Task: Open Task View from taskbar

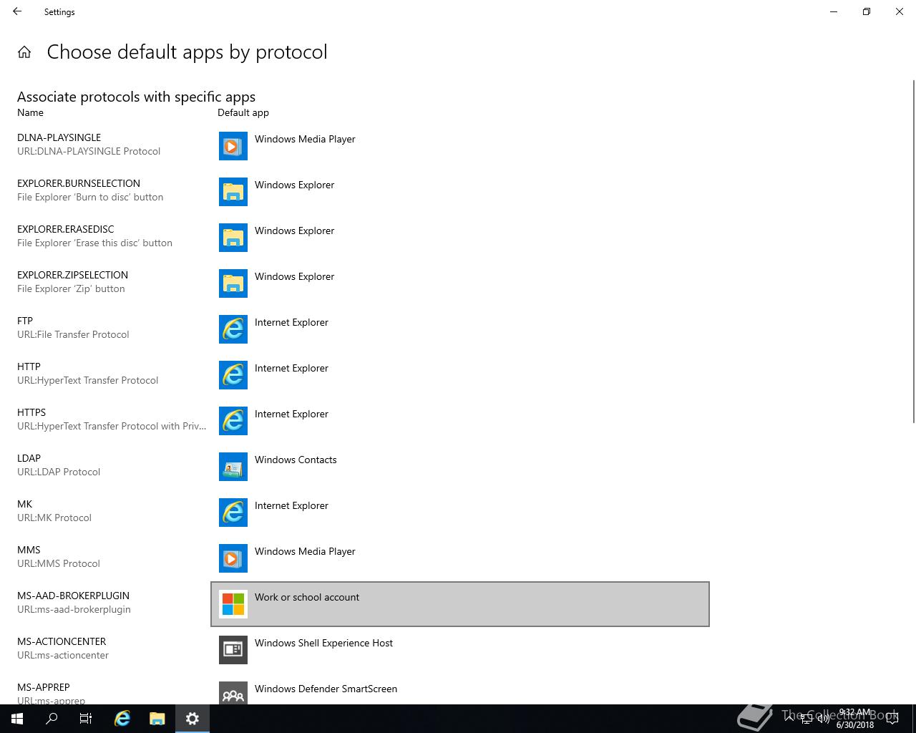Action: point(86,719)
